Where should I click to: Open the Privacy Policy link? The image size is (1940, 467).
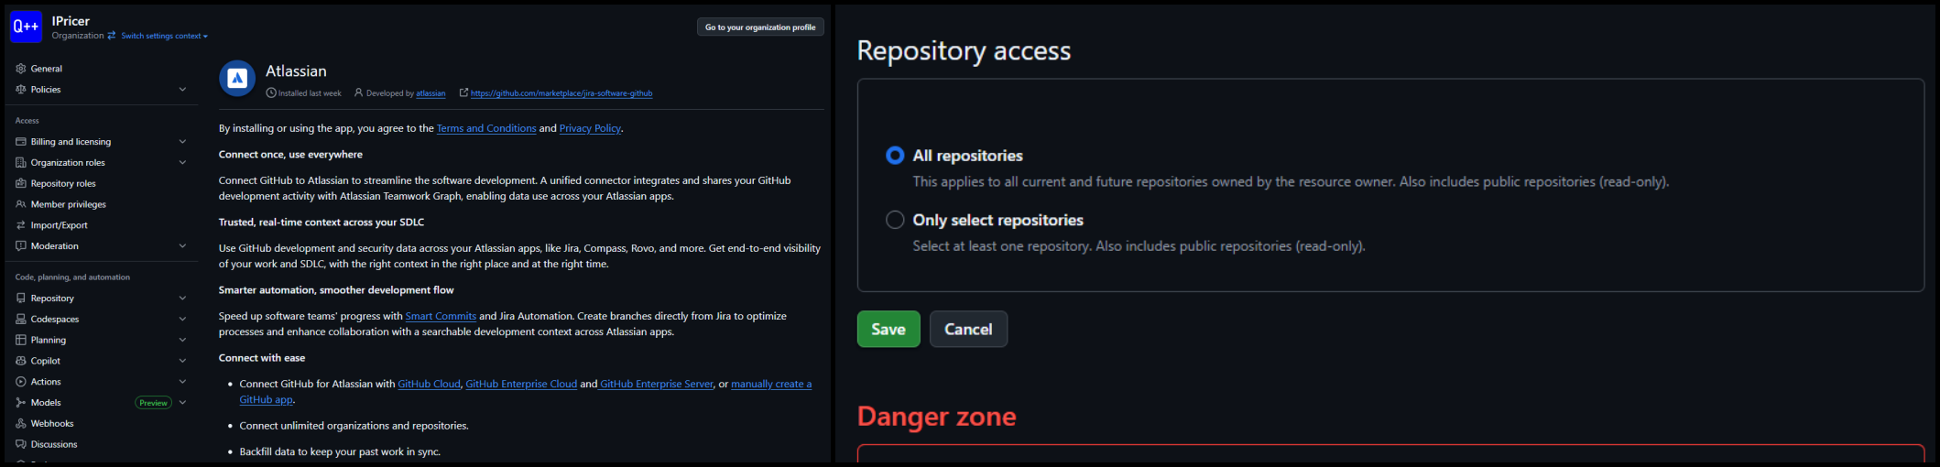[590, 128]
